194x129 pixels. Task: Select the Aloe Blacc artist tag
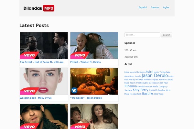coord(129,76)
